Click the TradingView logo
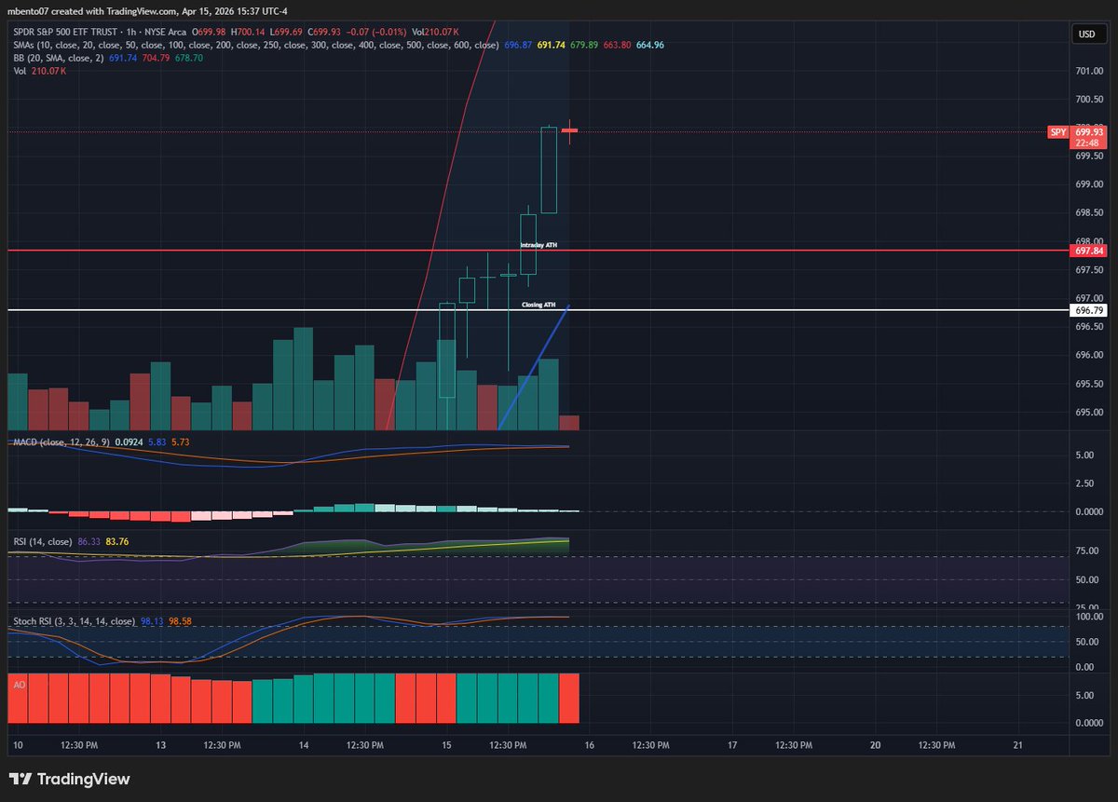 pos(69,779)
